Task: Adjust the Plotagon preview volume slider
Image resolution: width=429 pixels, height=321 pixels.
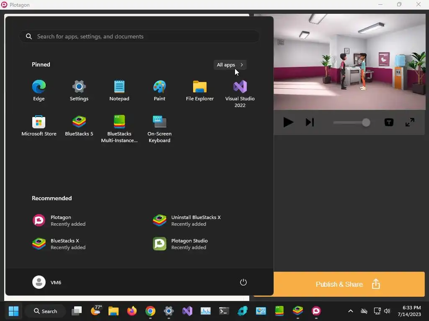Action: click(x=351, y=122)
